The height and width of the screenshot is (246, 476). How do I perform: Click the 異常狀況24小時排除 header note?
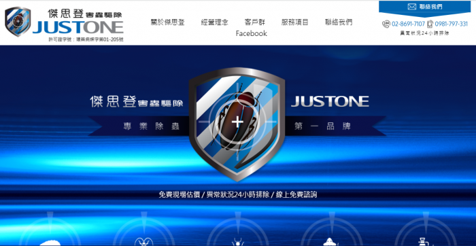tap(425, 33)
